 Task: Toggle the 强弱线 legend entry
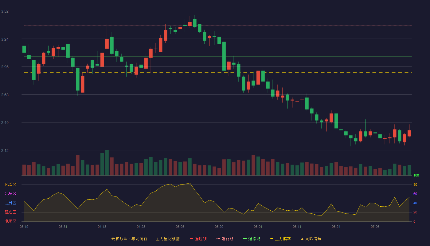tap(225, 239)
